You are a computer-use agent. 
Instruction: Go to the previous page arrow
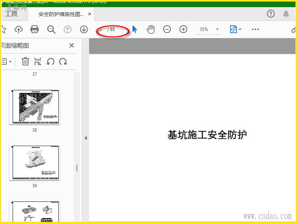[68, 29]
